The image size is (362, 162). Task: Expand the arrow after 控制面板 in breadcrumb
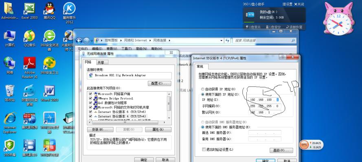[121, 40]
